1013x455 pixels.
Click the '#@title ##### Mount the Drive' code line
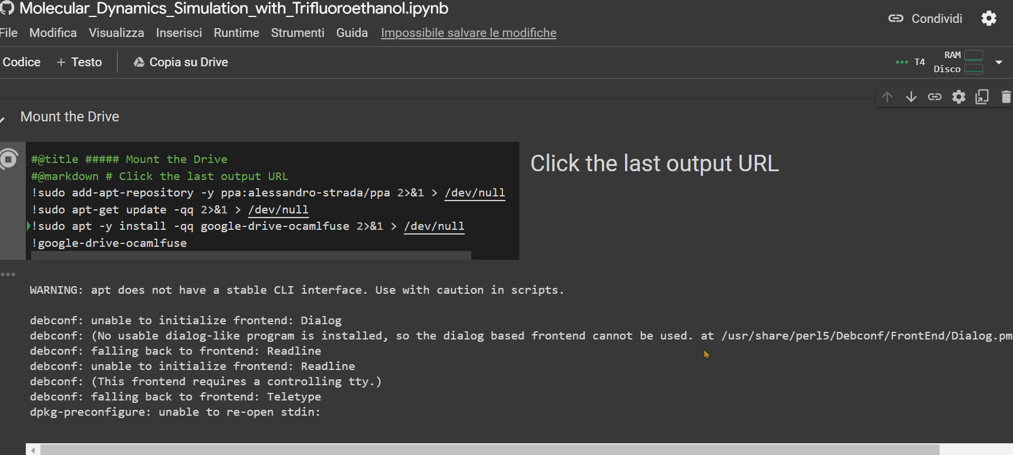pyautogui.click(x=129, y=159)
